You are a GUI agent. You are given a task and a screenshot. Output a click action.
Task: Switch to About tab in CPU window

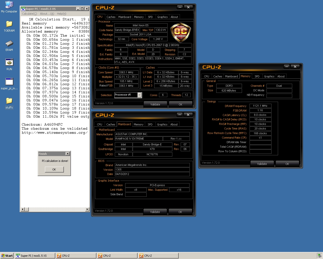pos(174,17)
